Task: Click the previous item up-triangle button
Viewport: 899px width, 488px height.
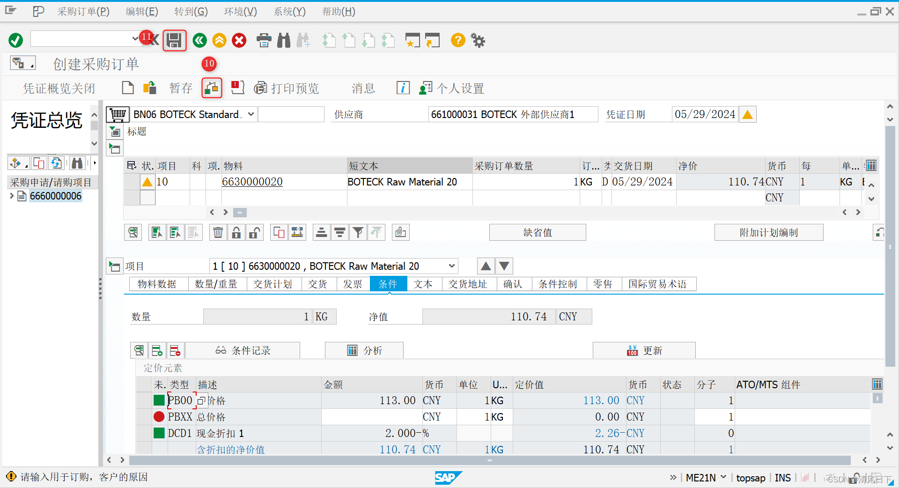Action: pyautogui.click(x=486, y=266)
